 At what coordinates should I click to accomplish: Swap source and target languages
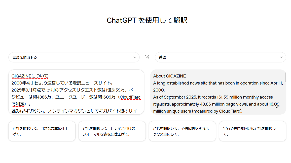147,57
